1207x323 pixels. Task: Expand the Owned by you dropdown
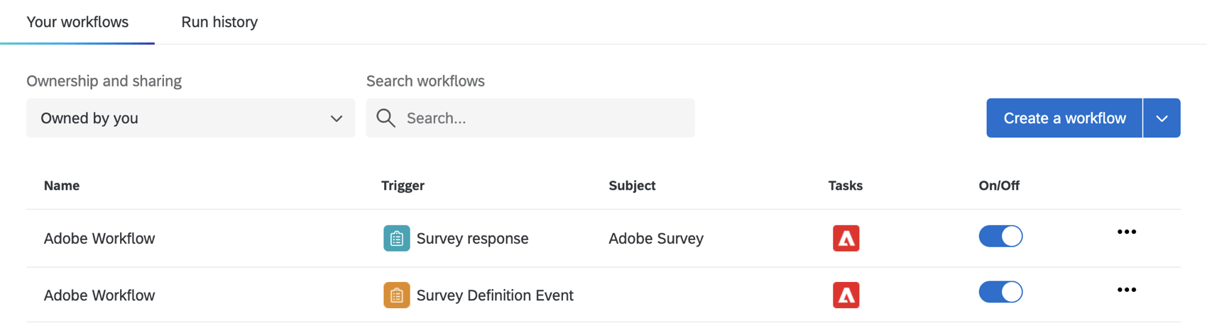[x=190, y=118]
